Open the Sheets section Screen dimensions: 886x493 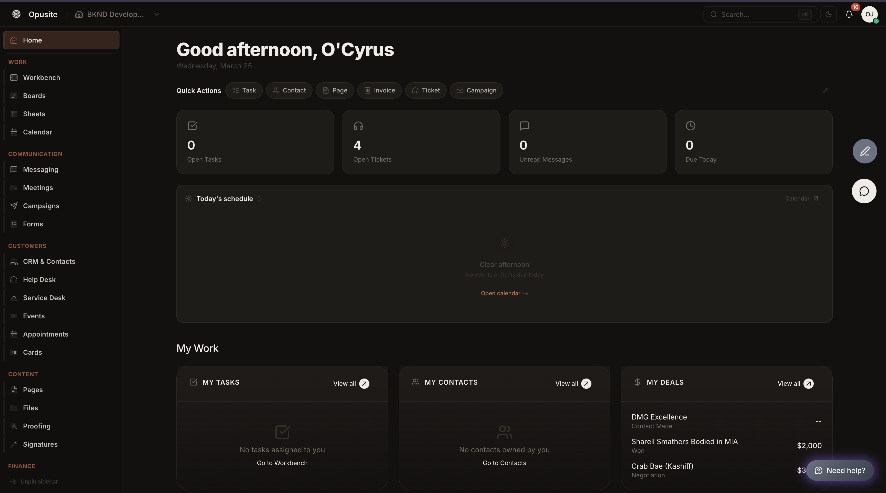[x=34, y=114]
